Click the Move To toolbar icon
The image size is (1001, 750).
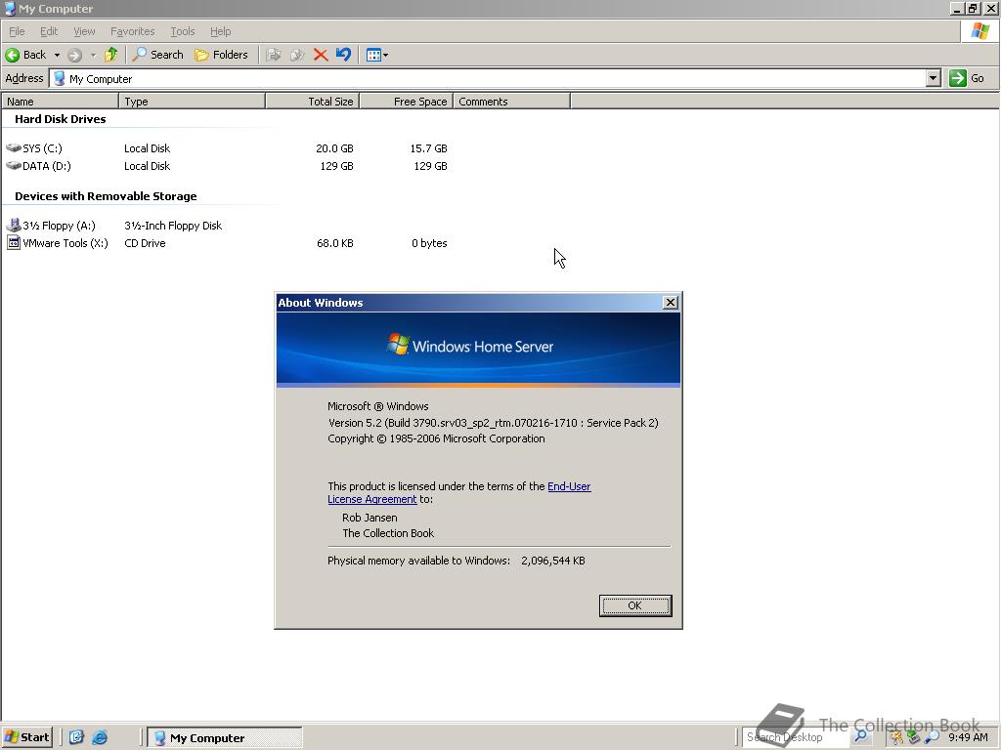tap(274, 55)
